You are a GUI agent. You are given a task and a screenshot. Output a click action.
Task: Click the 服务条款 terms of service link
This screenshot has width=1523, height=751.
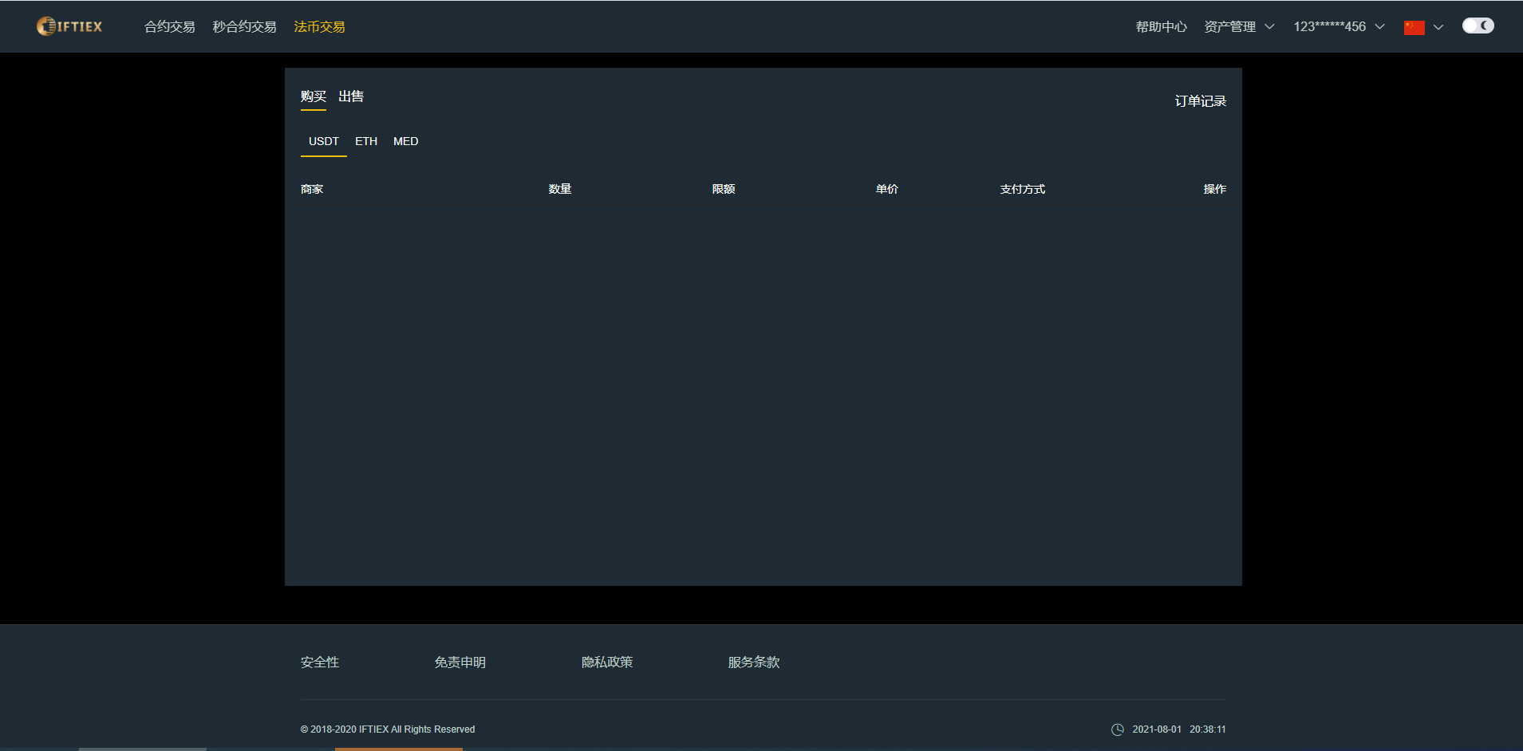753,663
